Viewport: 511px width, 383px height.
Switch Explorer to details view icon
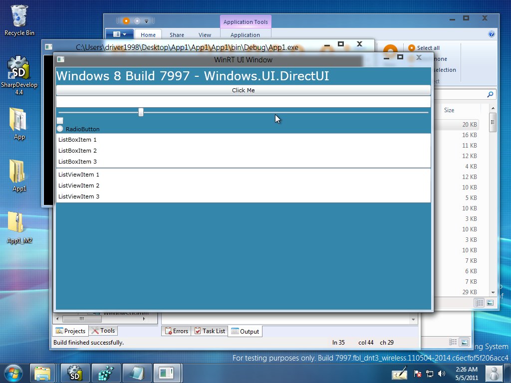(x=479, y=303)
